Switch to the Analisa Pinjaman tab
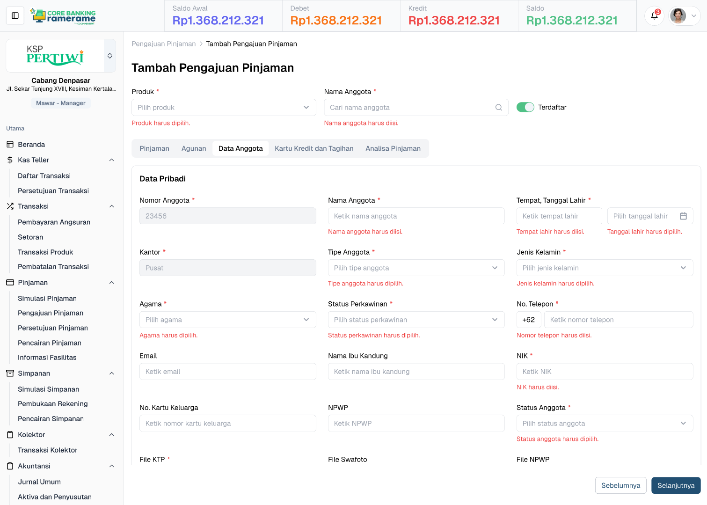Viewport: 707px width, 505px height. tap(393, 148)
